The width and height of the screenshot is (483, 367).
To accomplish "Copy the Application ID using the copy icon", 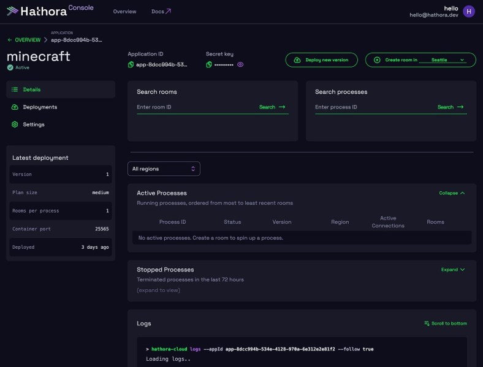I will pyautogui.click(x=131, y=64).
